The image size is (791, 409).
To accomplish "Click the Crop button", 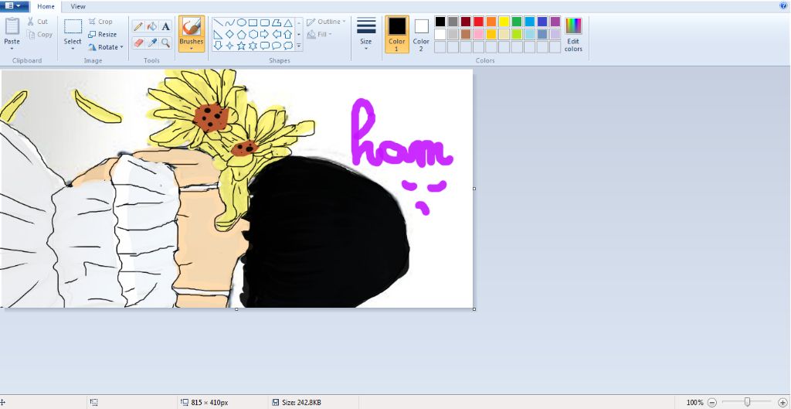I will point(100,22).
